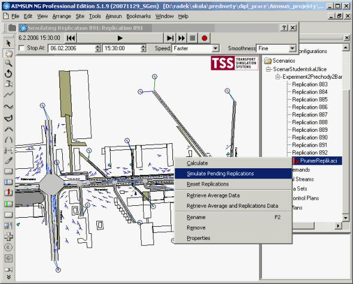This screenshot has height=284, width=353.
Task: Choose Reset Replications
Action: click(233, 184)
